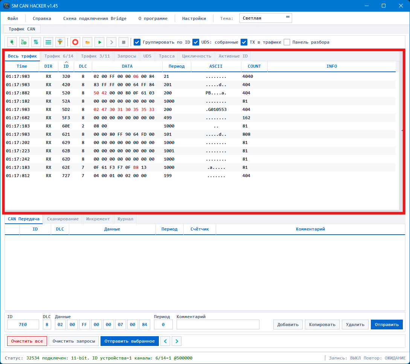The width and height of the screenshot is (410, 364).
Task: Open the orange funnel filter icon
Action: [60, 42]
